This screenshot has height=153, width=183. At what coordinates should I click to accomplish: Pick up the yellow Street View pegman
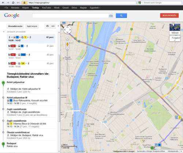tap(67, 44)
